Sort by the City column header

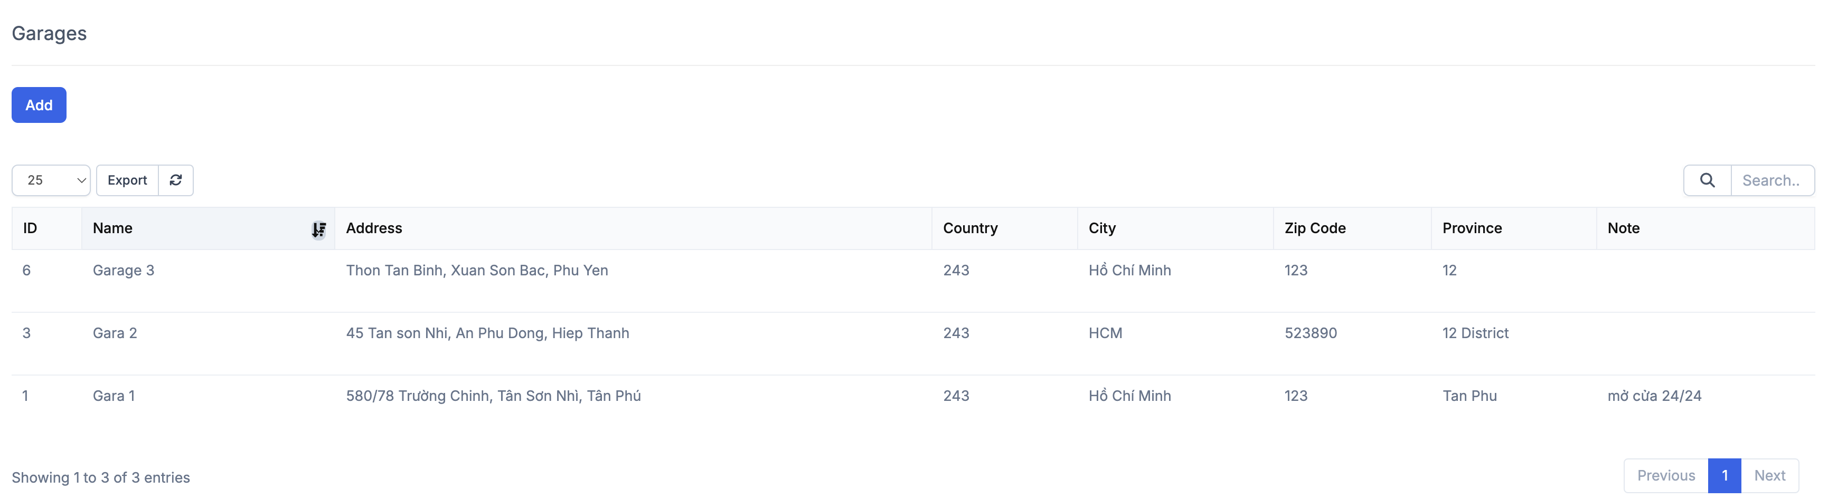(x=1102, y=228)
